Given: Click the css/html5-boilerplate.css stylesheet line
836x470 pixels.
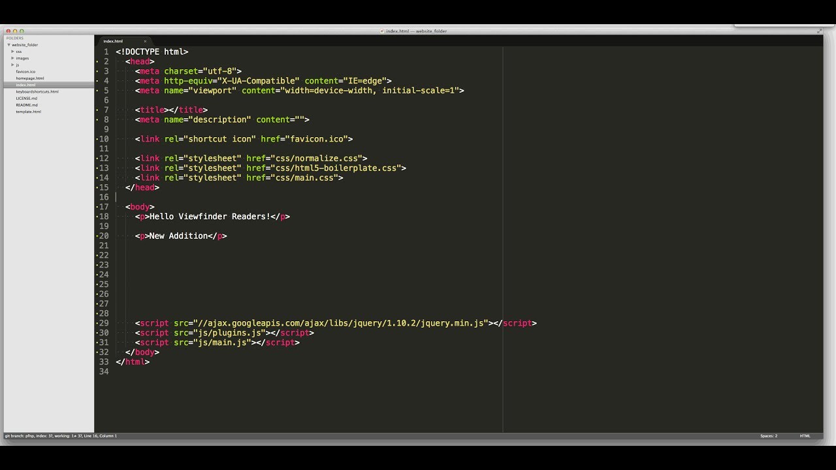Looking at the screenshot, I should pyautogui.click(x=270, y=168).
